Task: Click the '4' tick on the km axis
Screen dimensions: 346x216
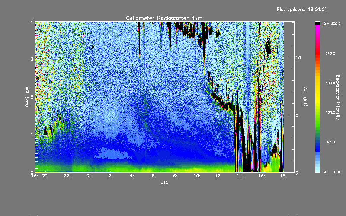Action: (32, 22)
